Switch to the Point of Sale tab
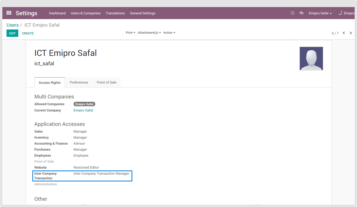Screen dimensions: 357x207 click(x=106, y=82)
